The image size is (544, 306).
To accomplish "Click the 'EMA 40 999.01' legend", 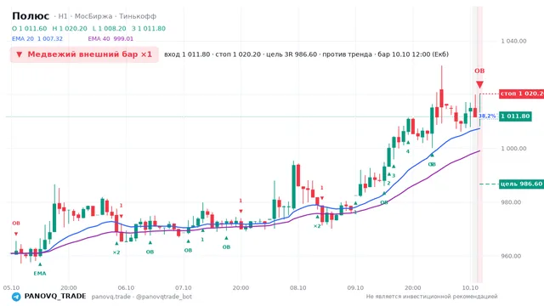I will tap(110, 39).
